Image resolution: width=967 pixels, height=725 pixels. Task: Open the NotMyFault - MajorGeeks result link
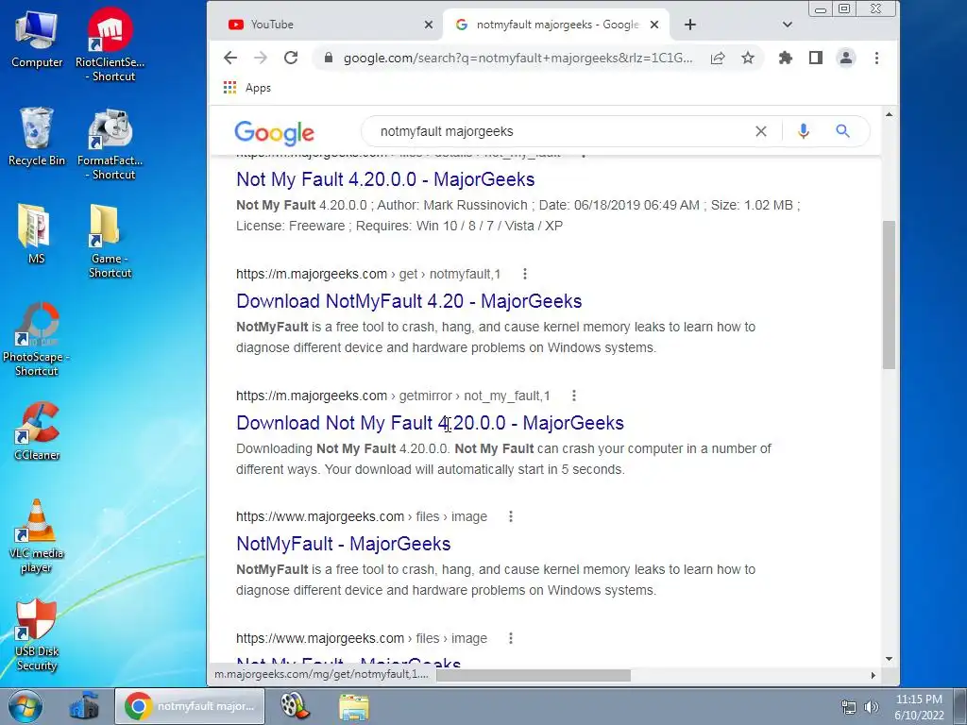coord(344,544)
